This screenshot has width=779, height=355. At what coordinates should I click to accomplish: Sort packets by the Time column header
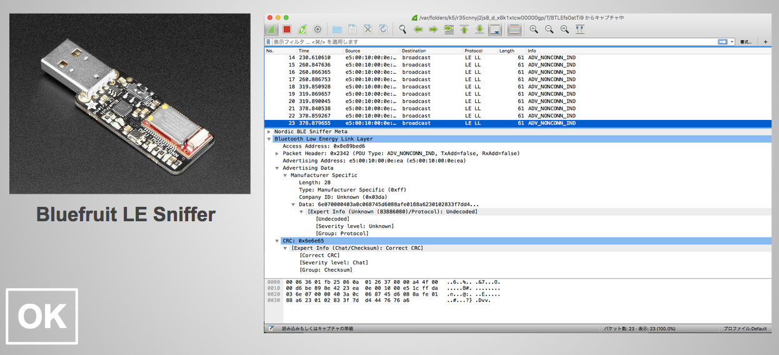pyautogui.click(x=319, y=51)
